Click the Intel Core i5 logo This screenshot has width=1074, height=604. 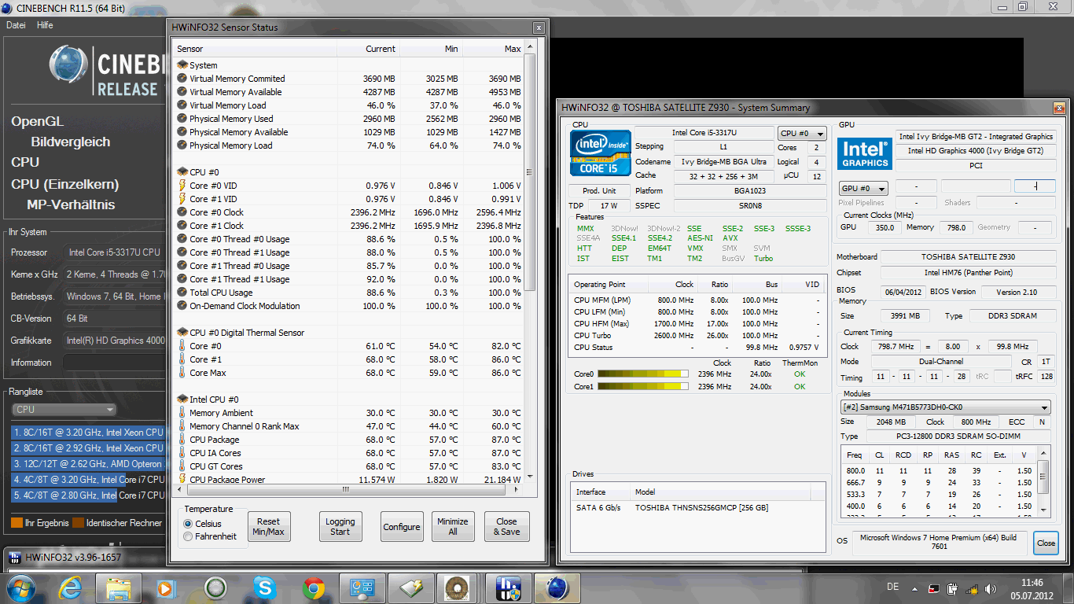pos(601,152)
